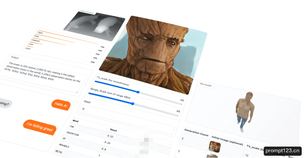The height and width of the screenshot is (158, 304).
Task: Click the Seed label
Action: click(x=87, y=102)
